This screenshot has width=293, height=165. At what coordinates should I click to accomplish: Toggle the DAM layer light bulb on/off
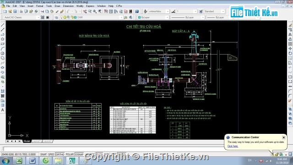click(x=61, y=17)
